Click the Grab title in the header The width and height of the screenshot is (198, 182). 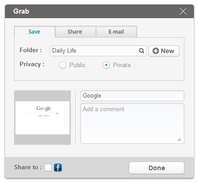(x=21, y=11)
